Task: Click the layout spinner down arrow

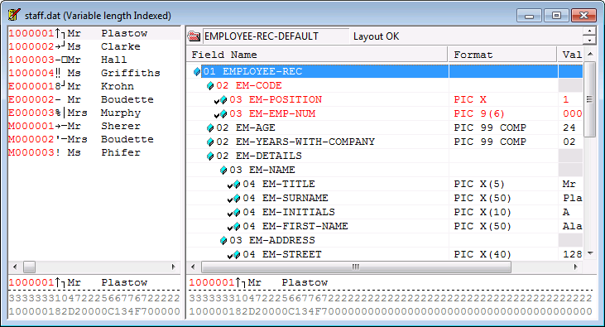Action: click(x=589, y=41)
